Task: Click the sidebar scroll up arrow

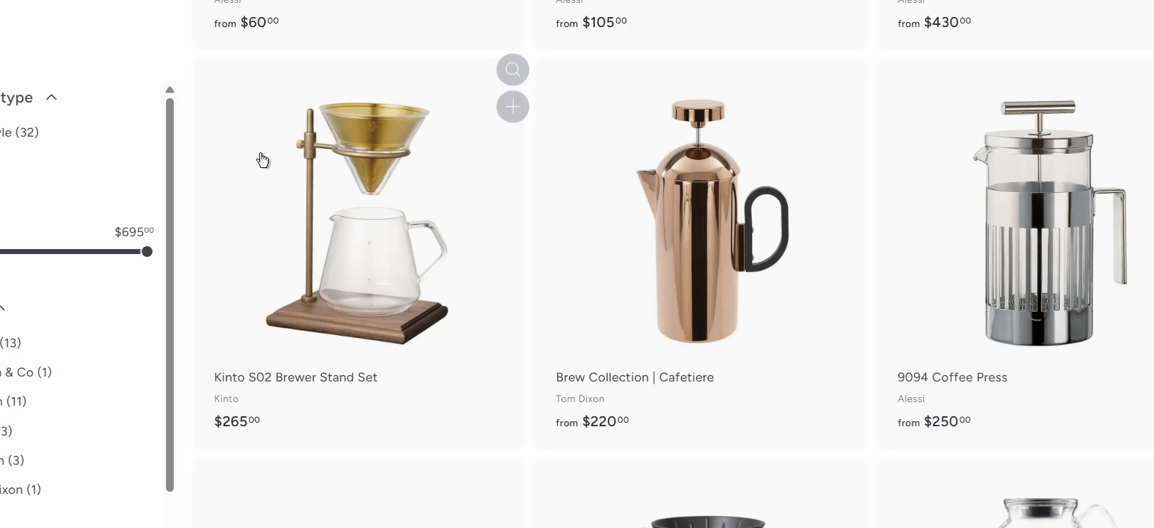Action: tap(170, 90)
